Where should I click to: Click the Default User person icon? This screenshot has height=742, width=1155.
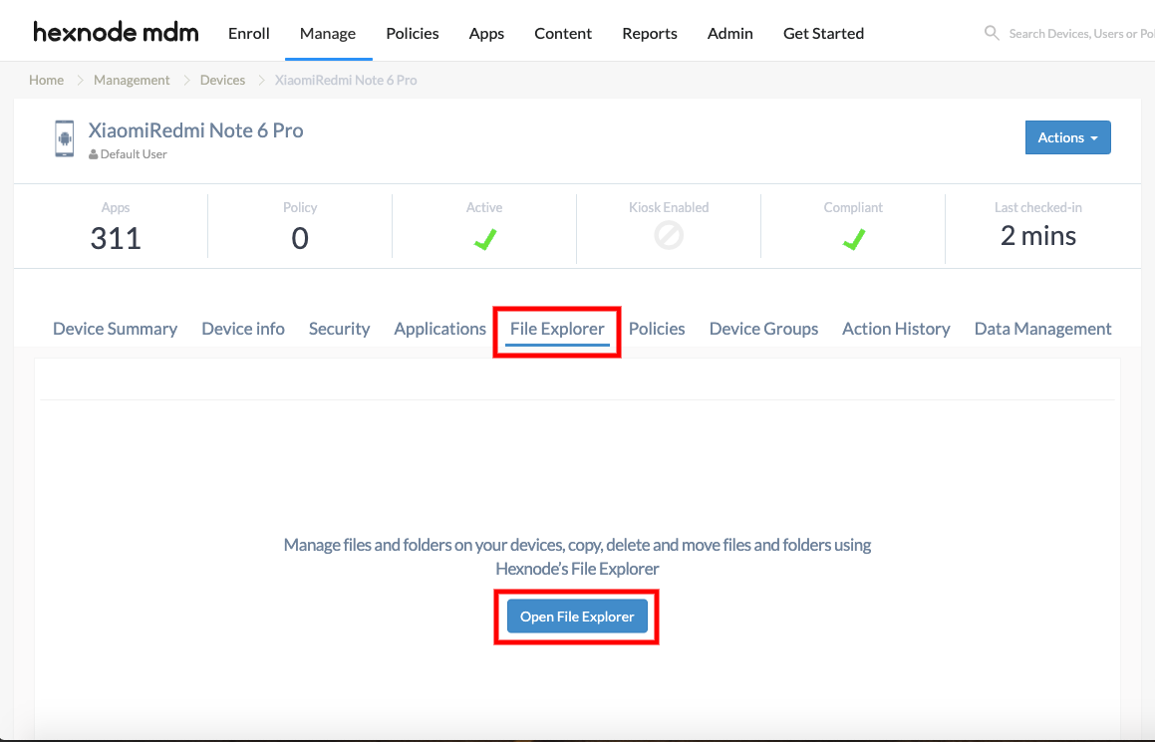[94, 154]
